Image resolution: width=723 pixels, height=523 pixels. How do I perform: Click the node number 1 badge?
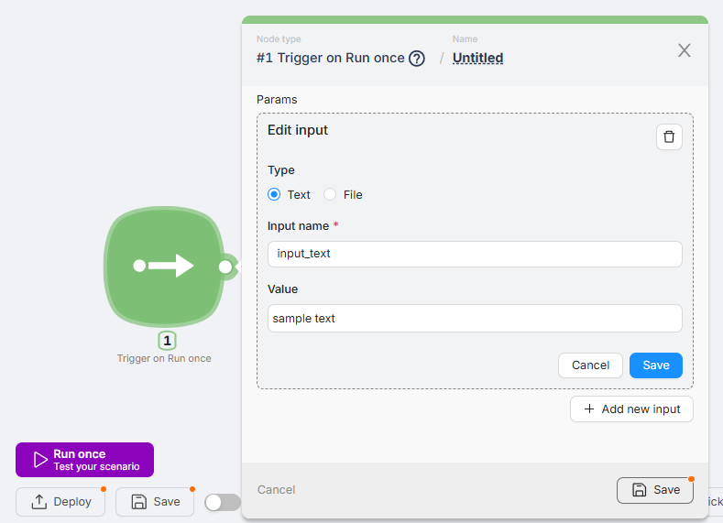(x=167, y=341)
